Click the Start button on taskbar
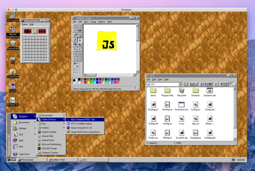 12,160
